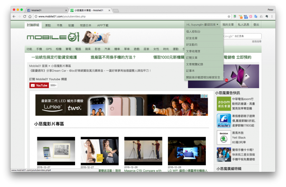
Task: Click the gray cloud extension icon
Action: point(261,16)
